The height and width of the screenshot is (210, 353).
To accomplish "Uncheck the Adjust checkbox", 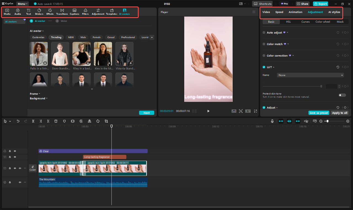I will point(264,108).
